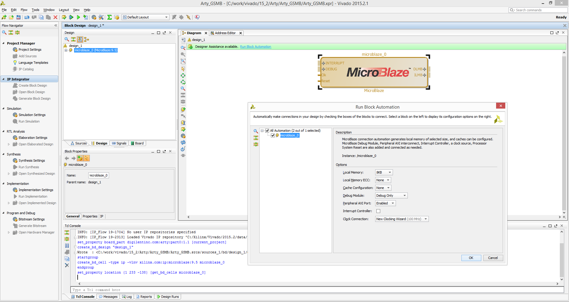Open the Local Memory ECC dropdown
The height and width of the screenshot is (302, 569).
383,180
